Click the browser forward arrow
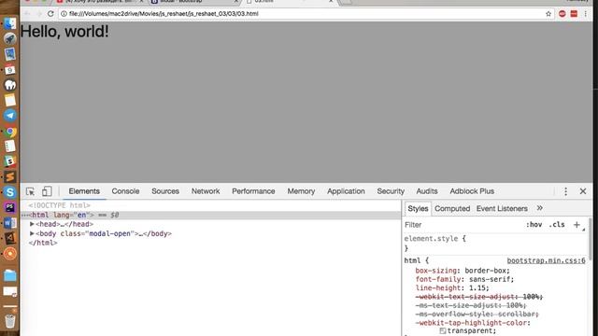Viewport: 598px width, 336px height. [39, 14]
